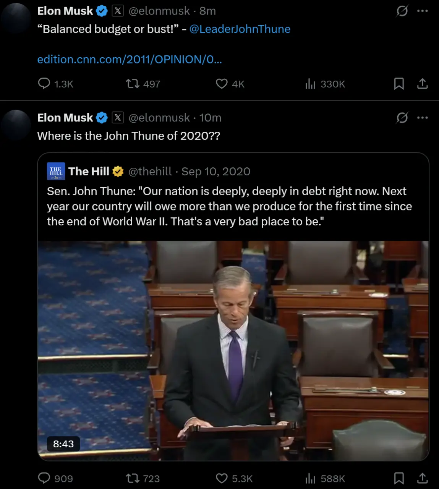This screenshot has height=489, width=439.
Task: Share the first post by Elon Musk
Action: [x=422, y=84]
